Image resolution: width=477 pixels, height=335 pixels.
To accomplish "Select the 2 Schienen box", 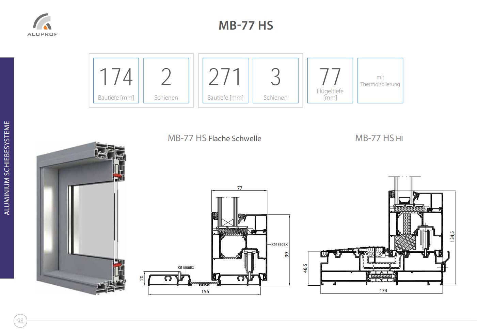I will (x=166, y=81).
